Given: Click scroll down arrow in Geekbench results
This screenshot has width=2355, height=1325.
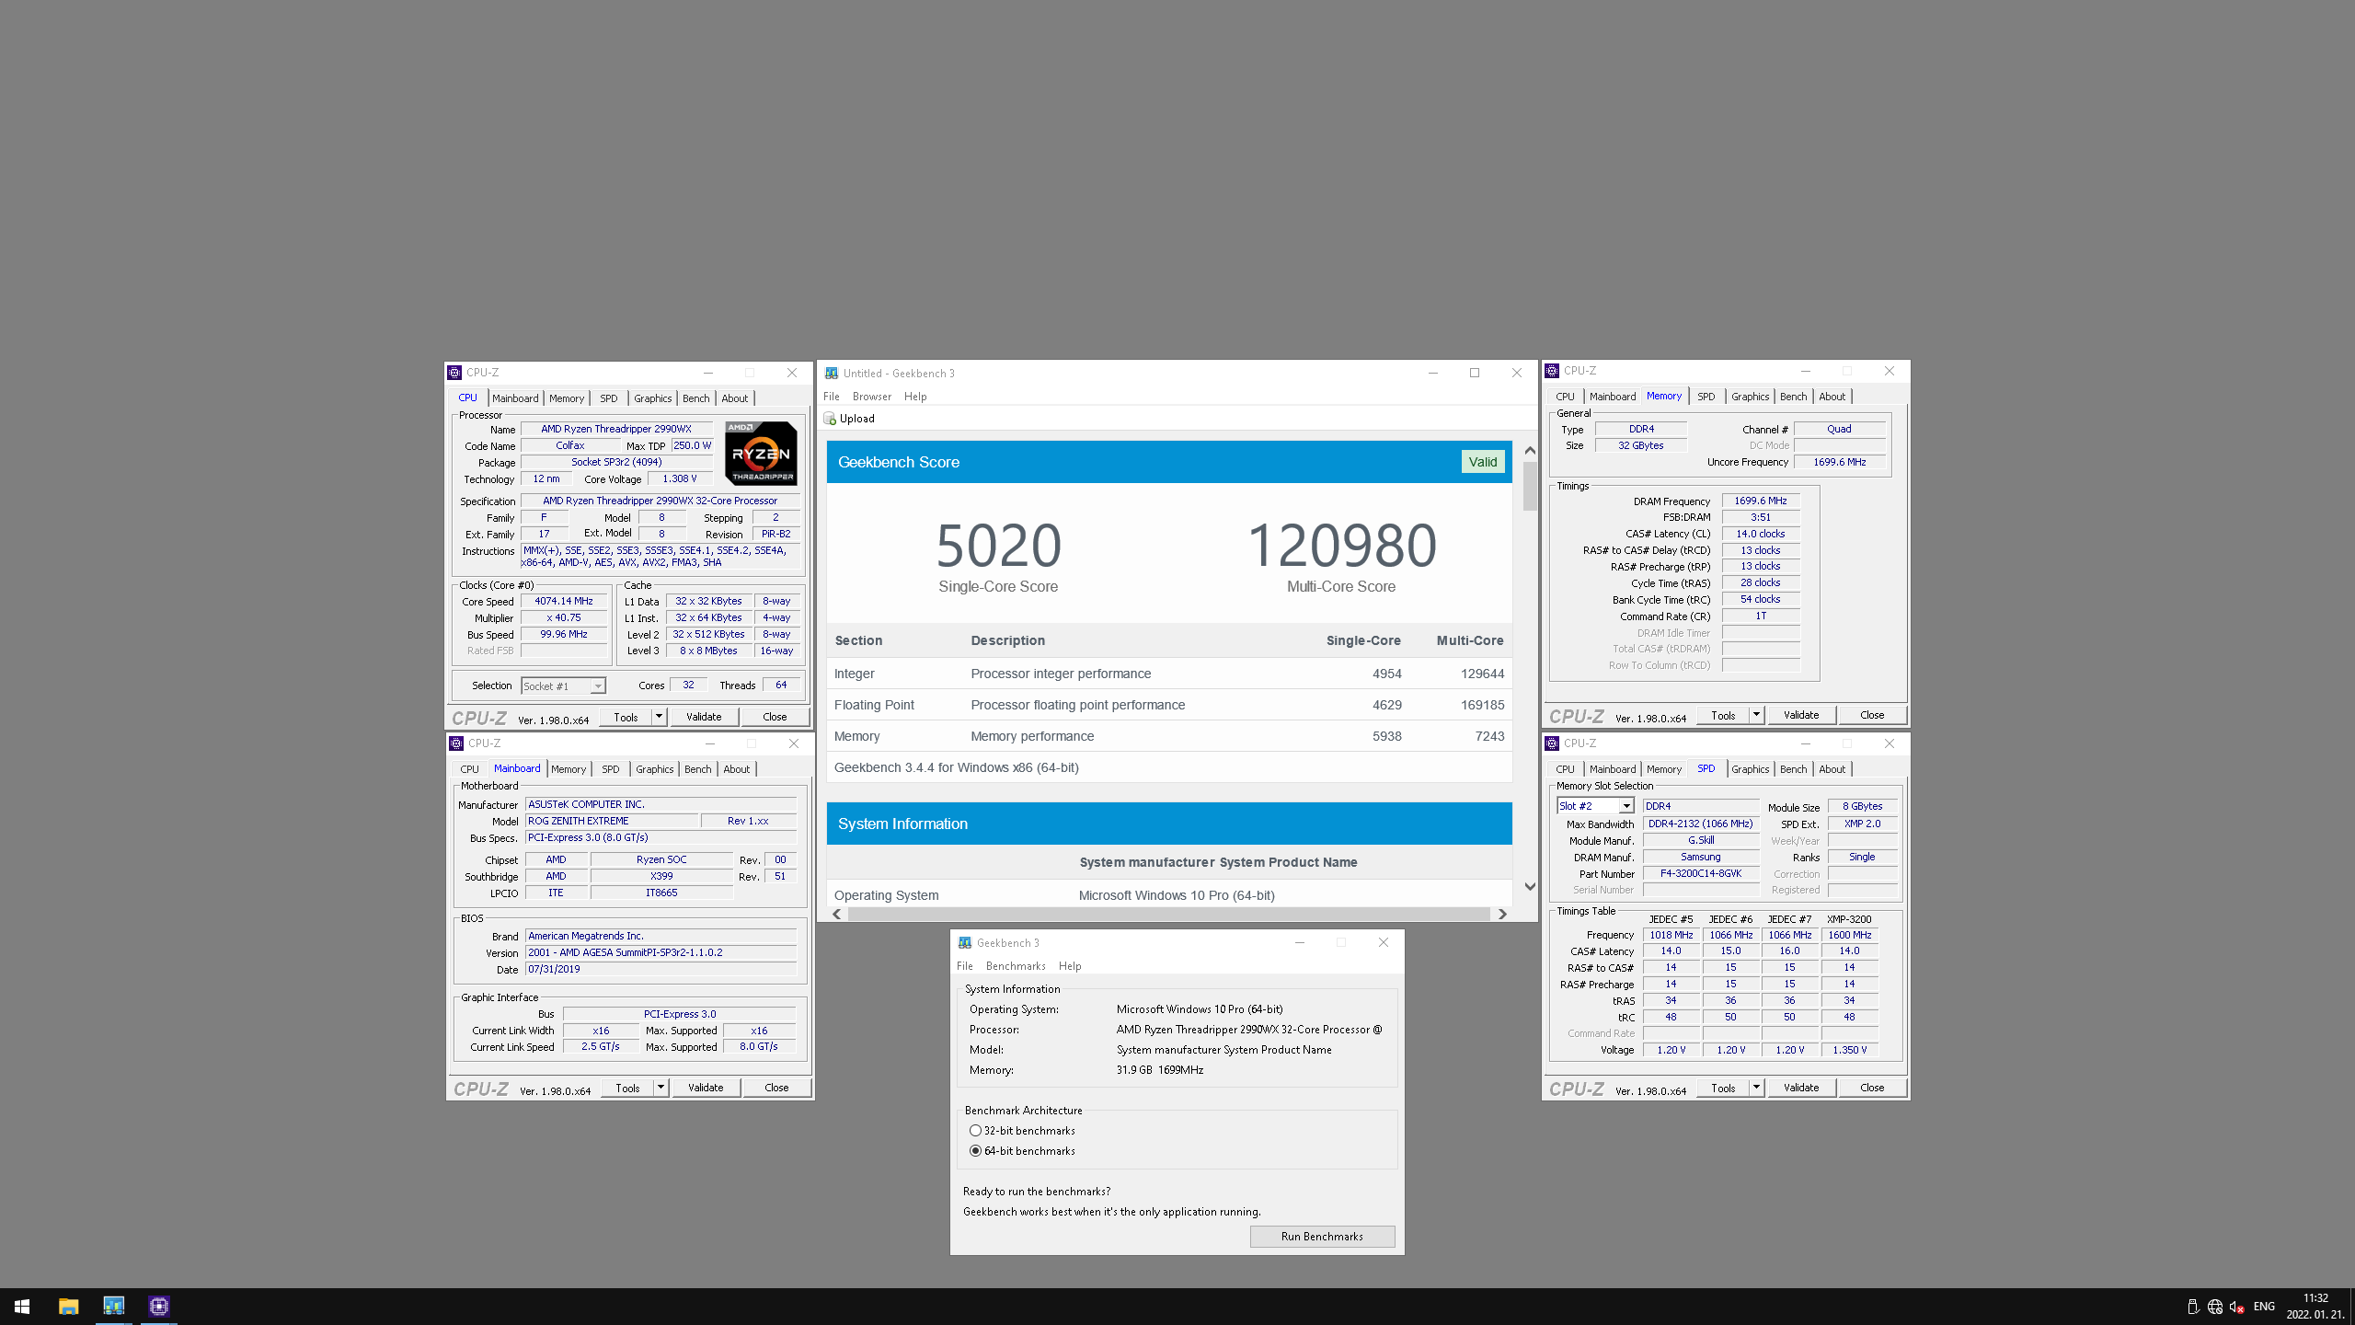Looking at the screenshot, I should (1530, 887).
